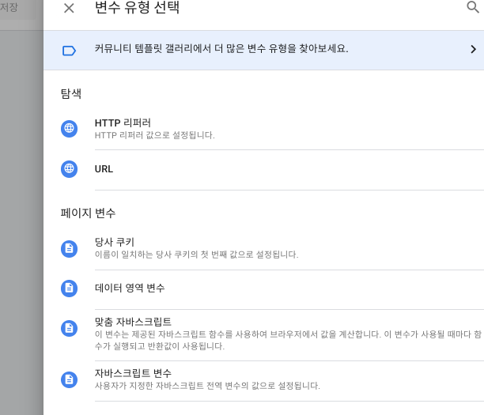Image resolution: width=484 pixels, height=415 pixels.
Task: Click HTTP 리퍼러 값으로 설정됩니다 description
Action: click(x=155, y=135)
